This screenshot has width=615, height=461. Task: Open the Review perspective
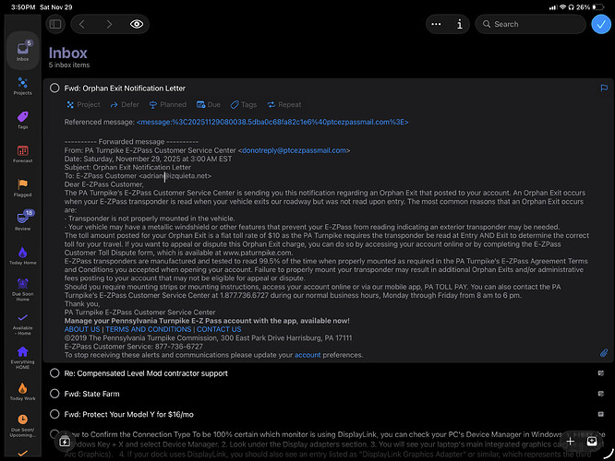coord(21,221)
